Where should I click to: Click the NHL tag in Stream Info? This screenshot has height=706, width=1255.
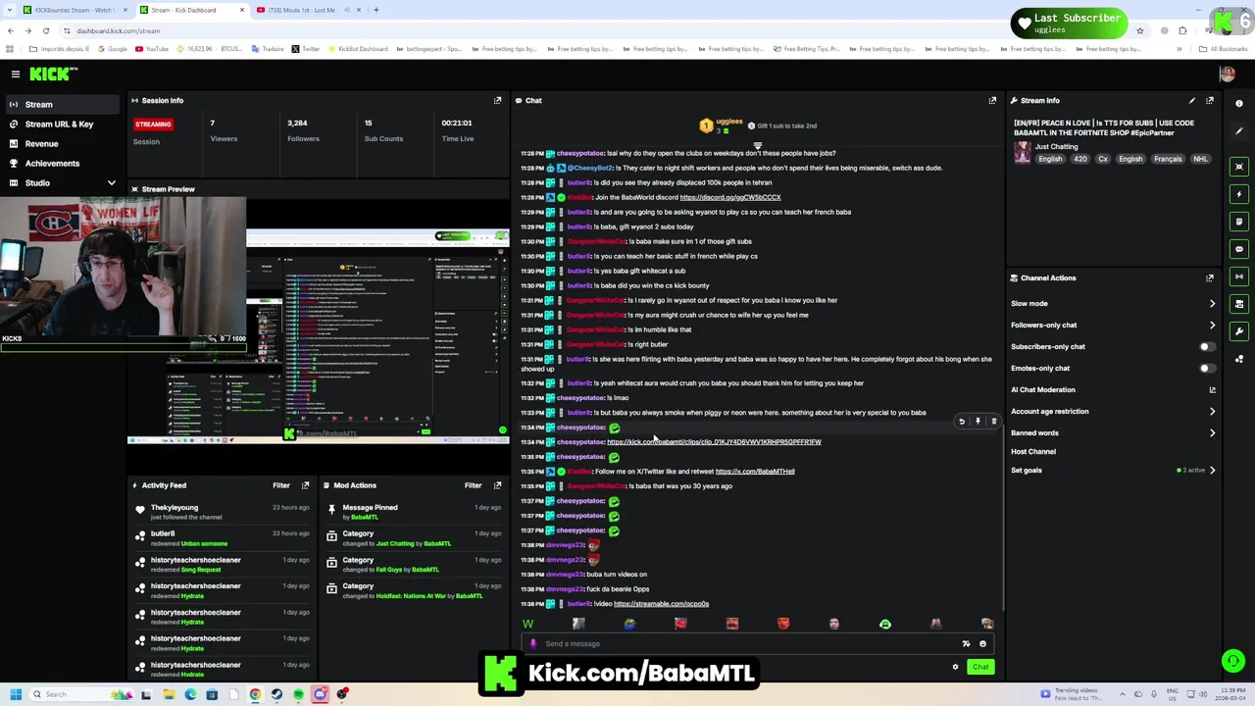tap(1200, 159)
